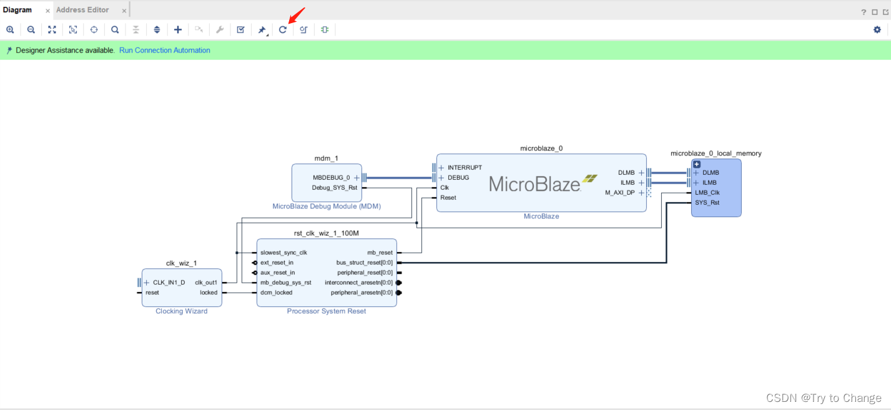Viewport: 891px width, 410px height.
Task: Select the Zoom Out tool
Action: tap(31, 29)
